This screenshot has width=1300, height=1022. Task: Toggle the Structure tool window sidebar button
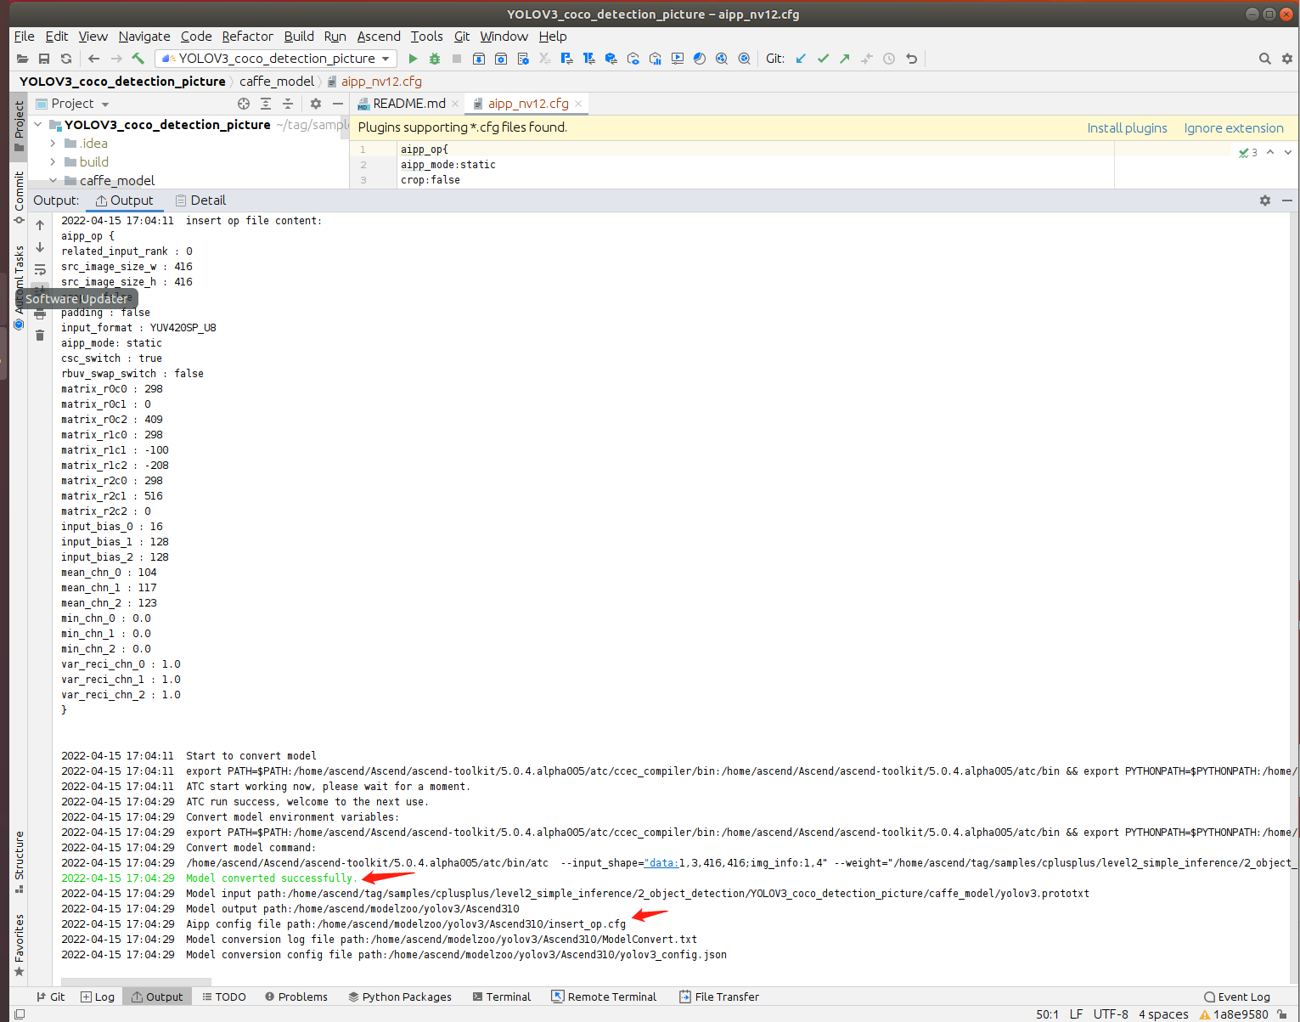click(19, 861)
